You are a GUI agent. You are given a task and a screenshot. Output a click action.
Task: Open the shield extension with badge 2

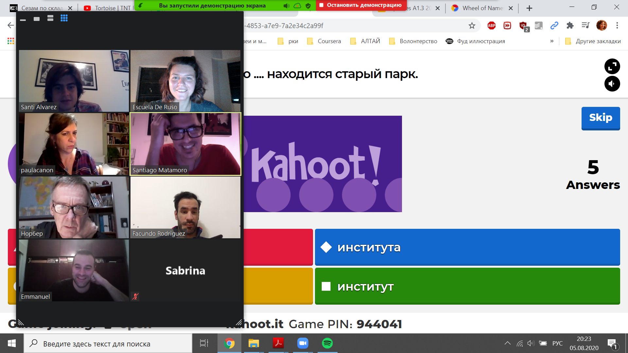pos(524,26)
